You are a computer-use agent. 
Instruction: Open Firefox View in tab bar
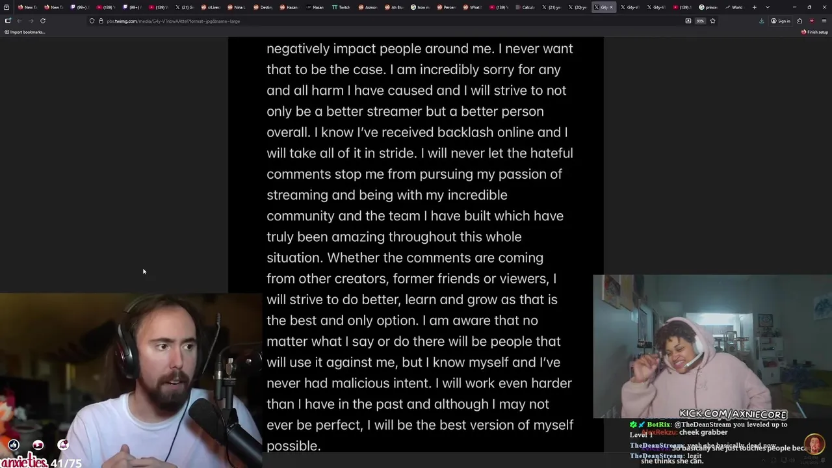(6, 7)
